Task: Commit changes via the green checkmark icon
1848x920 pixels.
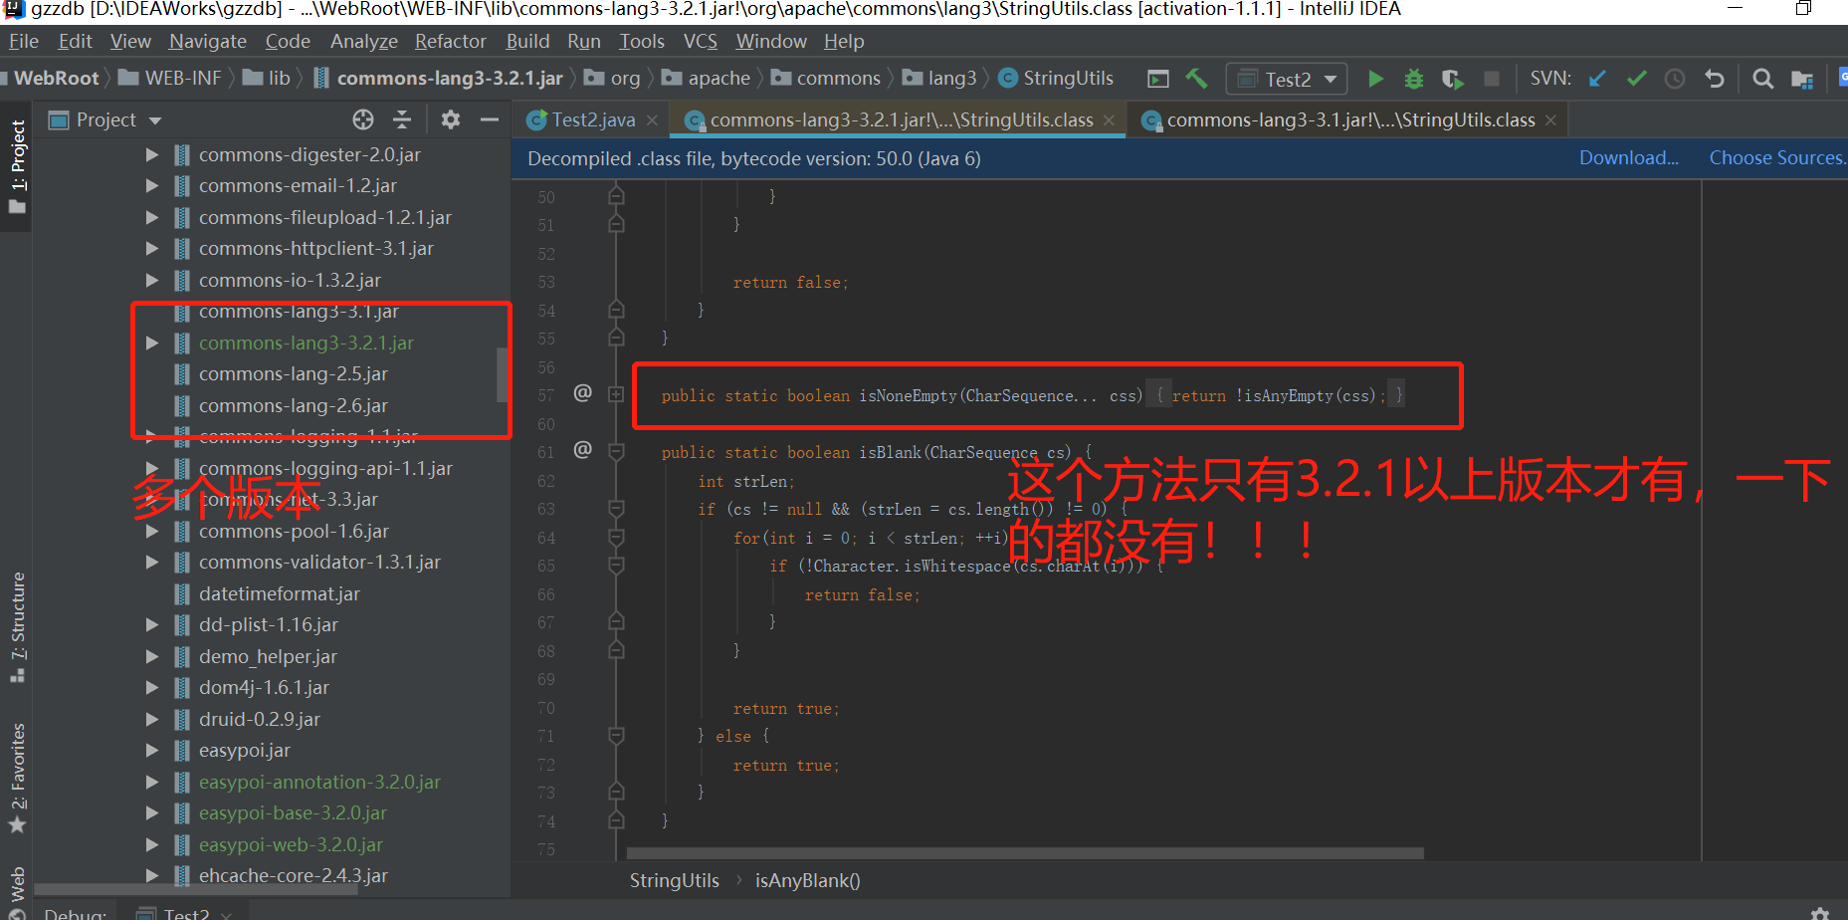Action: [1636, 78]
